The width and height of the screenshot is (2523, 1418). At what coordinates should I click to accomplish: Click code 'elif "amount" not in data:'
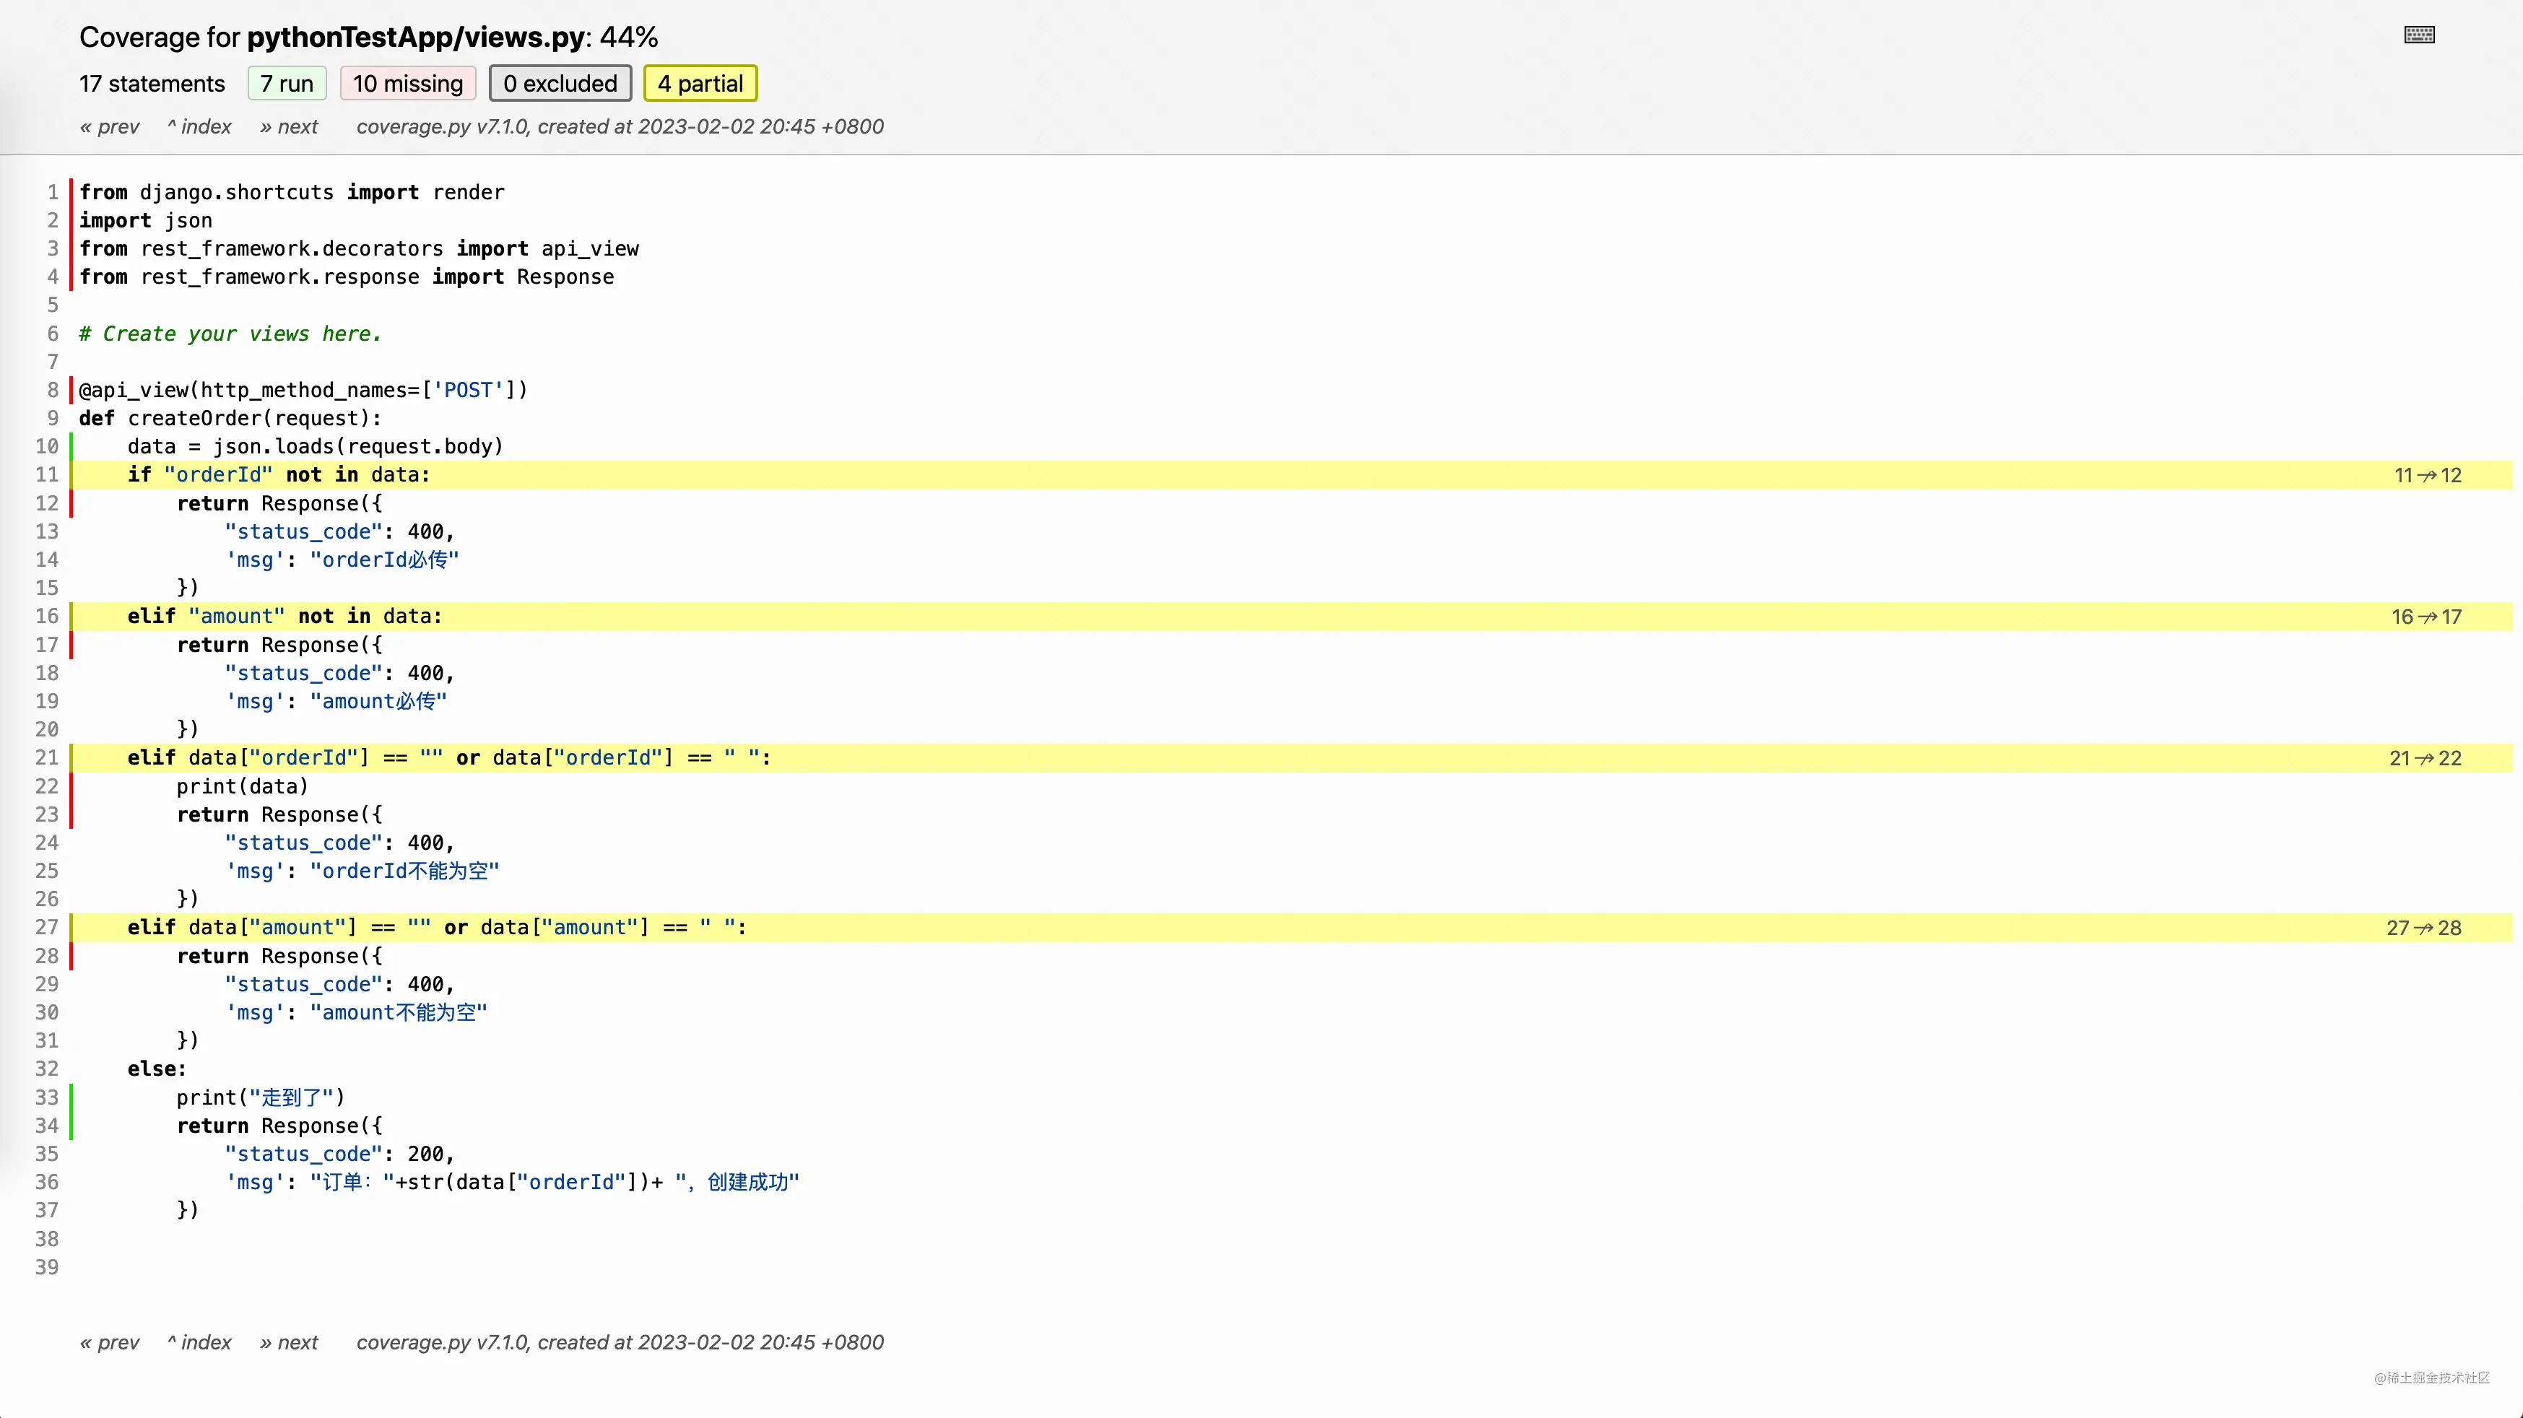click(x=285, y=616)
